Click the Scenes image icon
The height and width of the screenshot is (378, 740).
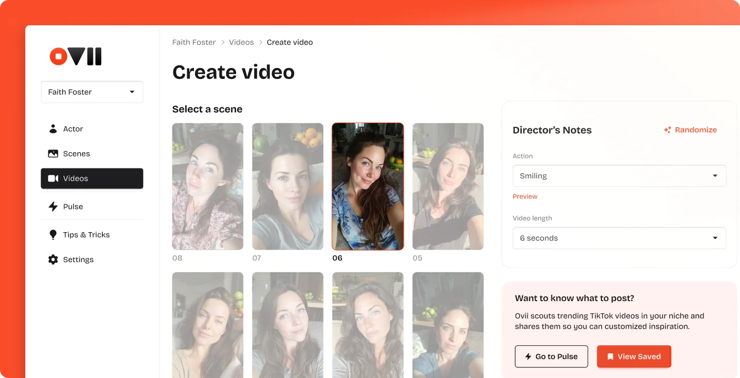click(53, 154)
